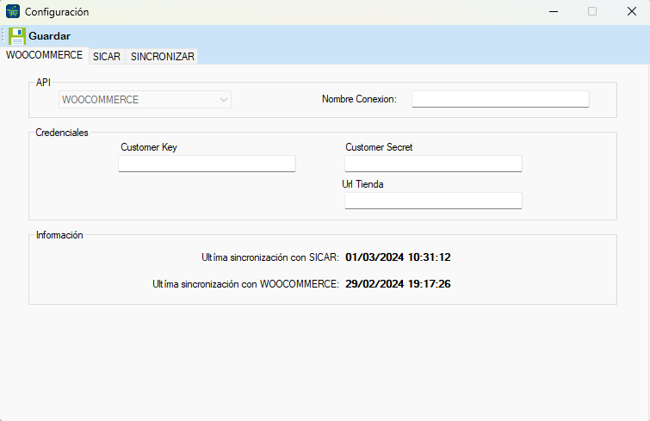
Task: Select the Customer Secret input box
Action: (433, 164)
